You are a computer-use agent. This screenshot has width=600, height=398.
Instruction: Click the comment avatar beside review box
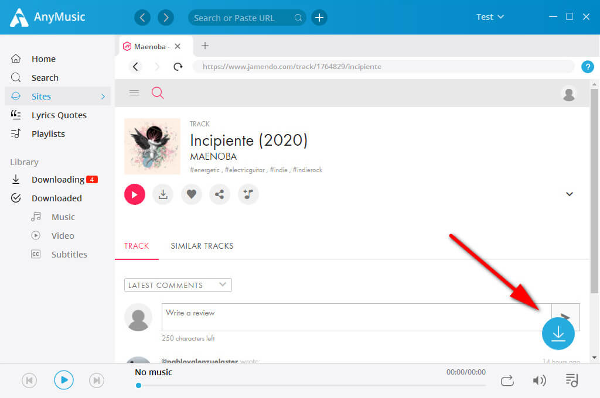click(x=138, y=317)
